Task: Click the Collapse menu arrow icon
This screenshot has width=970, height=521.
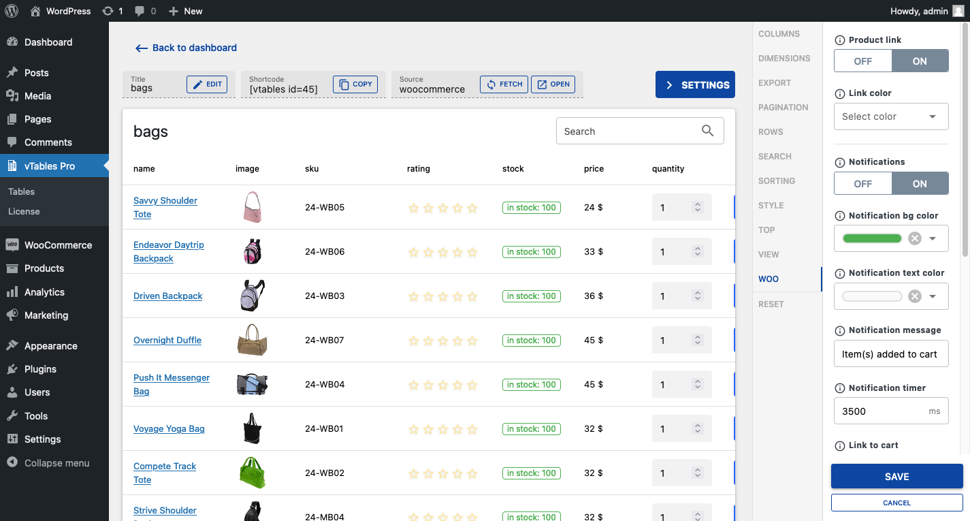Action: click(x=12, y=462)
